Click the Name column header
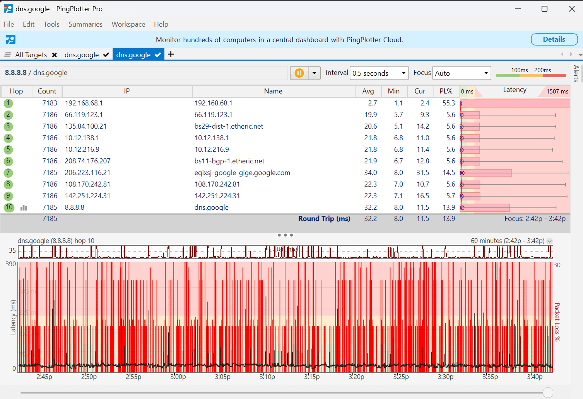The height and width of the screenshot is (399, 583). pos(274,91)
